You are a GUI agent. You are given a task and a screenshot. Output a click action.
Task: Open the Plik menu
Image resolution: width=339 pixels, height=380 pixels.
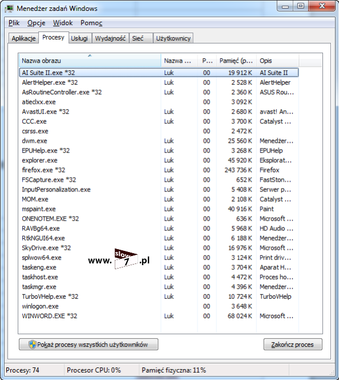pyautogui.click(x=14, y=23)
